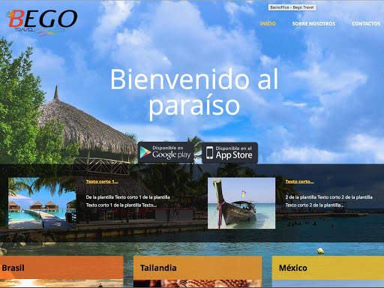The height and width of the screenshot is (288, 384).
Task: Click the phone icon on App Store badge
Action: click(209, 153)
